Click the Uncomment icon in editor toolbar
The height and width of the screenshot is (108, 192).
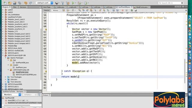136,10
